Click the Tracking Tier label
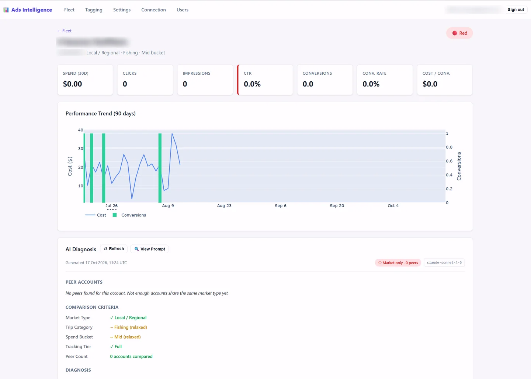 pos(78,347)
